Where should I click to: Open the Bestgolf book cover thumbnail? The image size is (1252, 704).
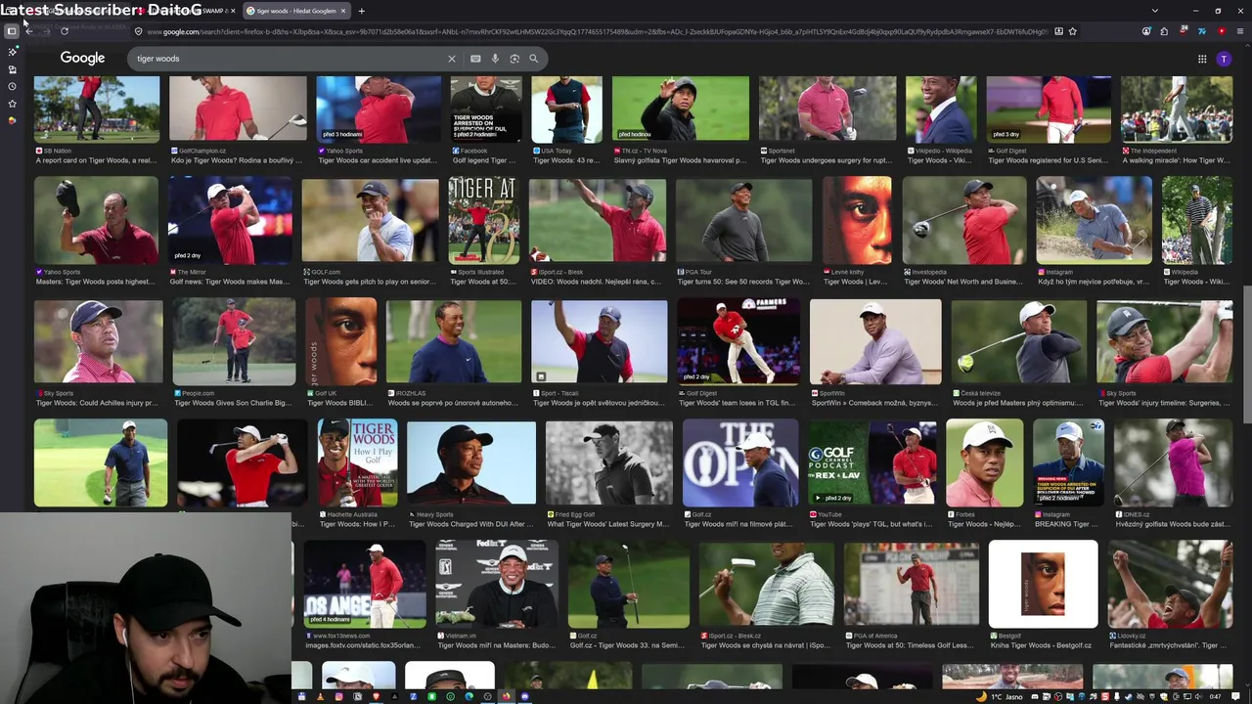pyautogui.click(x=1043, y=584)
